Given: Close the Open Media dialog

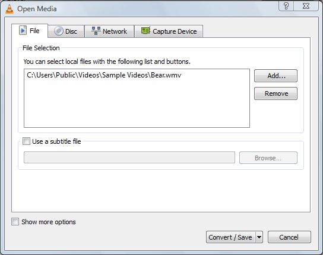Looking at the screenshot, I should 306,6.
